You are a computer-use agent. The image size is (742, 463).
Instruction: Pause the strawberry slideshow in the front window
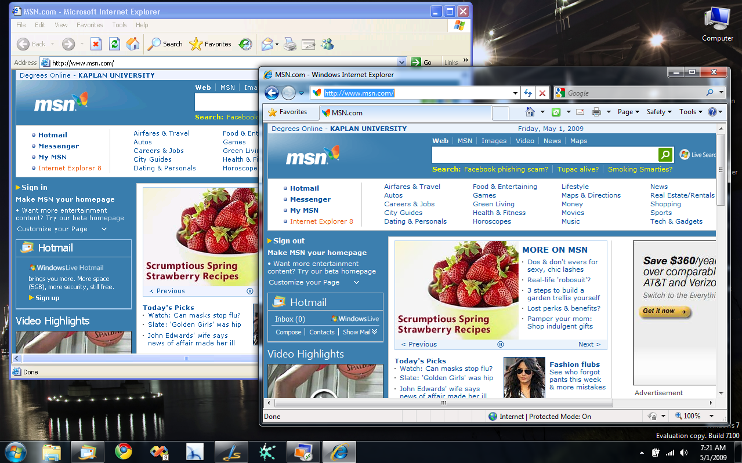click(x=500, y=344)
